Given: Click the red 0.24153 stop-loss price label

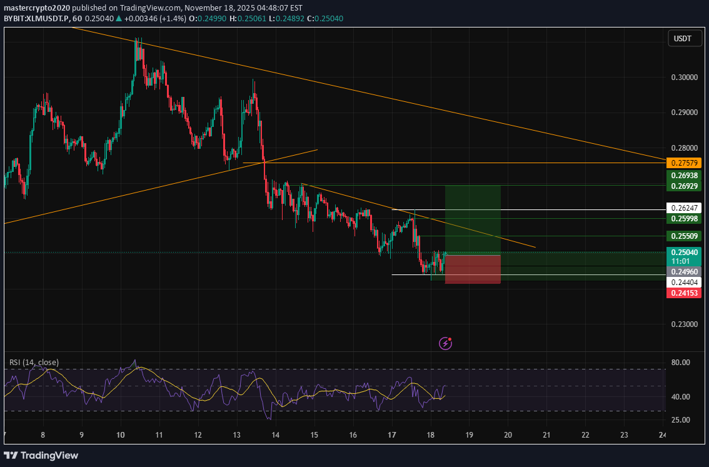Looking at the screenshot, I should 685,293.
